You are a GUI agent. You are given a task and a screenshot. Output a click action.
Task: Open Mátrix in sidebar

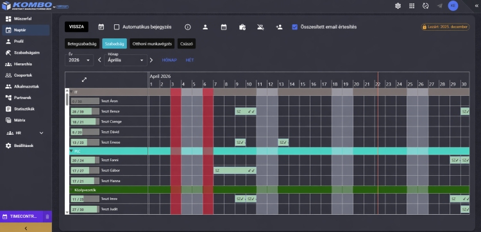[x=26, y=120]
